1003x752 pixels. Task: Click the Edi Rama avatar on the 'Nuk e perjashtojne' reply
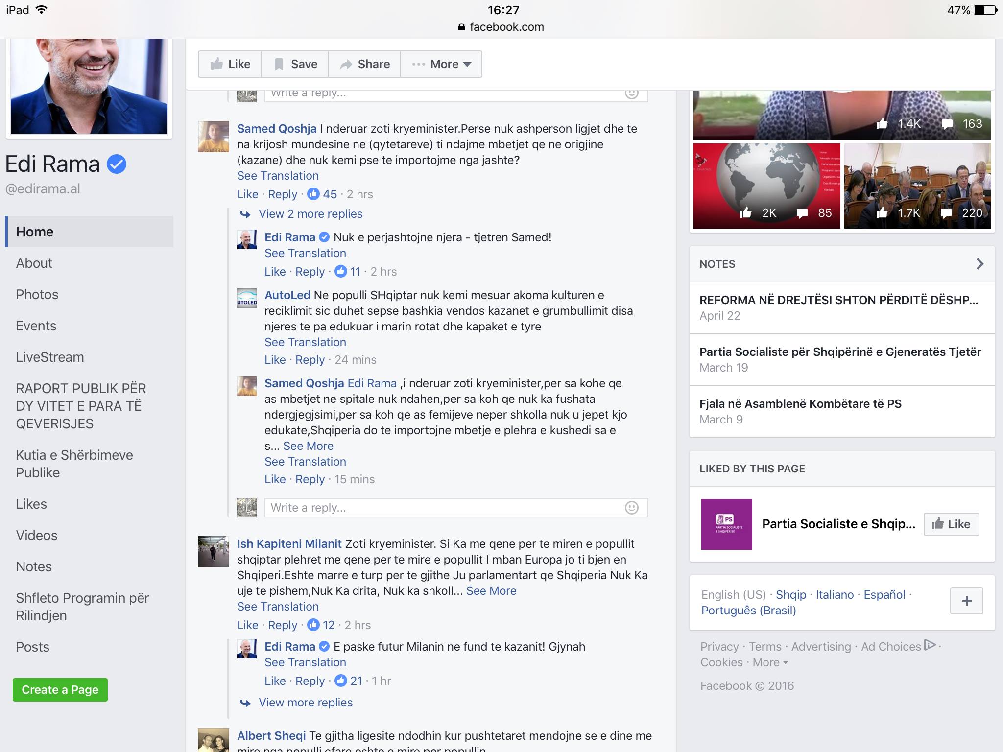pyautogui.click(x=247, y=239)
